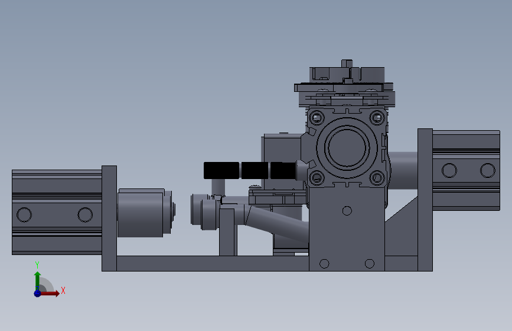Select the left vertical mounting plate
The height and width of the screenshot is (331, 512).
[109, 219]
